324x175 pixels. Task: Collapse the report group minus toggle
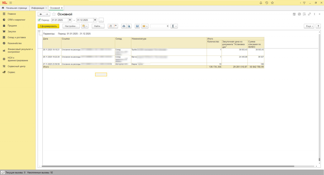pyautogui.click(x=39, y=31)
